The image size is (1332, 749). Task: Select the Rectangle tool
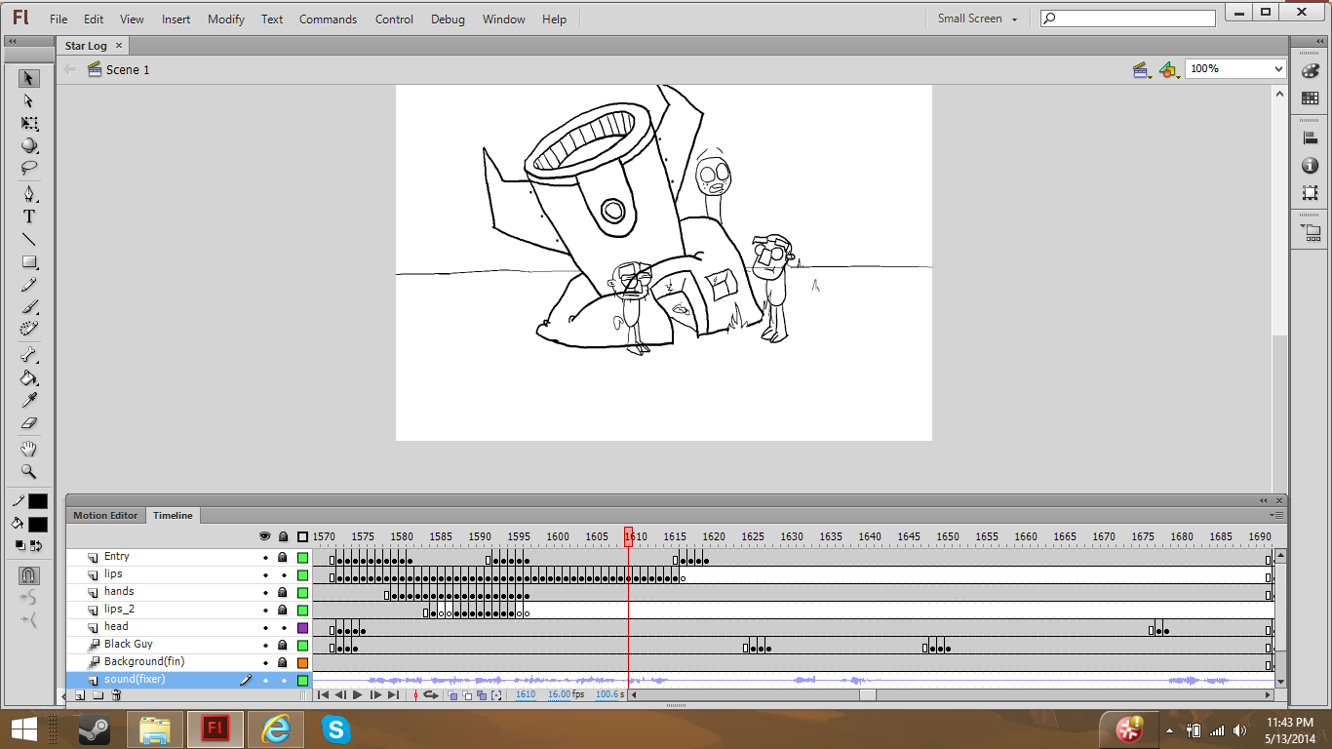point(29,262)
